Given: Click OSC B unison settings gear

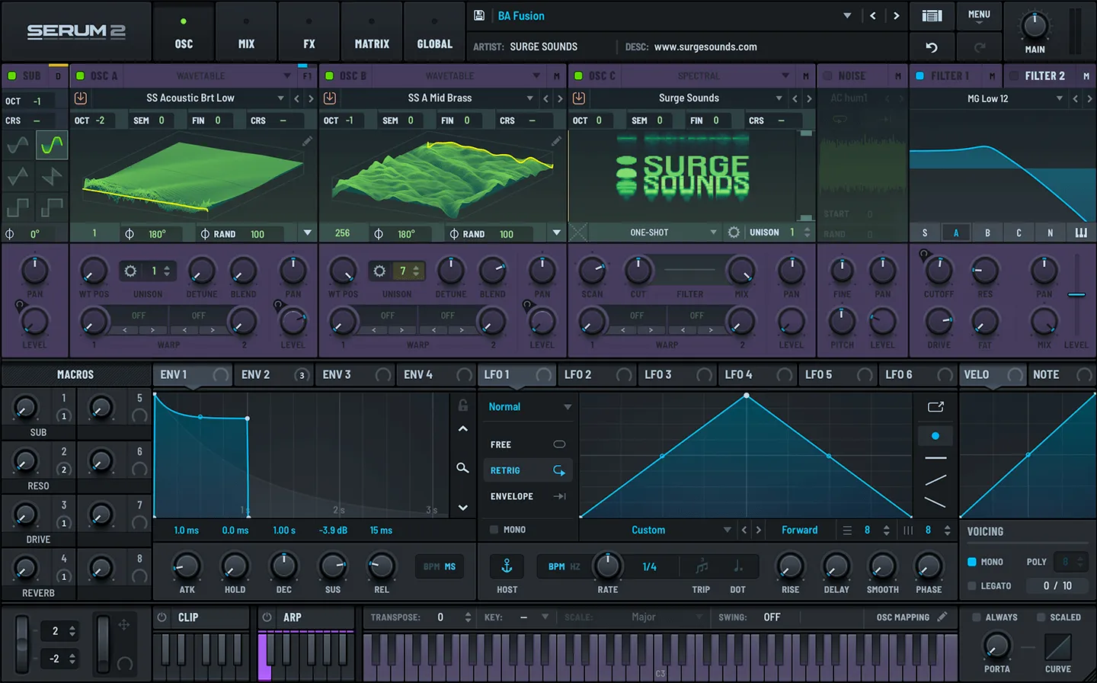Looking at the screenshot, I should coord(379,271).
